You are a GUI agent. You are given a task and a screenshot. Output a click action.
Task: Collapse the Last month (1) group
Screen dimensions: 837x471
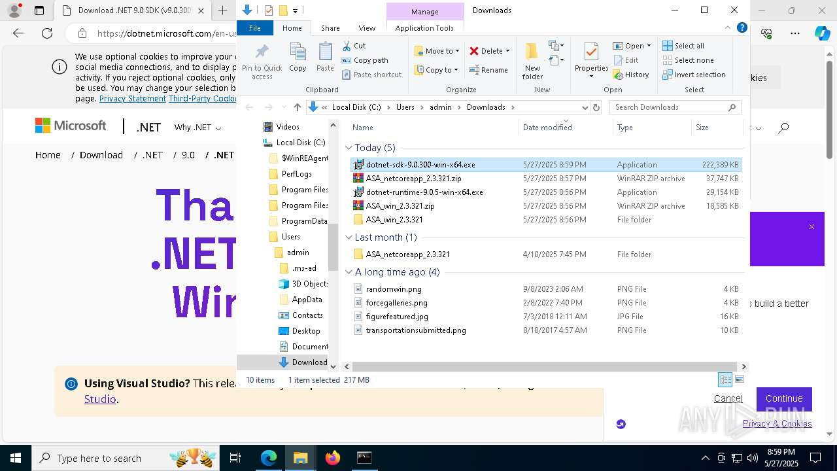point(349,237)
